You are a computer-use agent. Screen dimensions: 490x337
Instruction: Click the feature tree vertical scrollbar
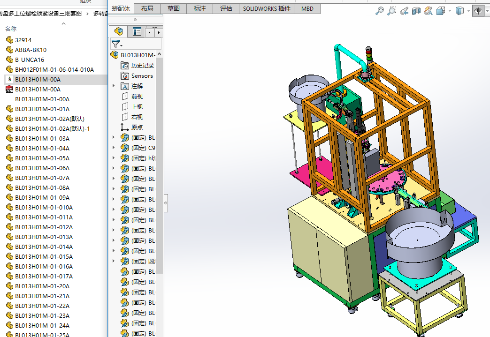[x=160, y=164]
